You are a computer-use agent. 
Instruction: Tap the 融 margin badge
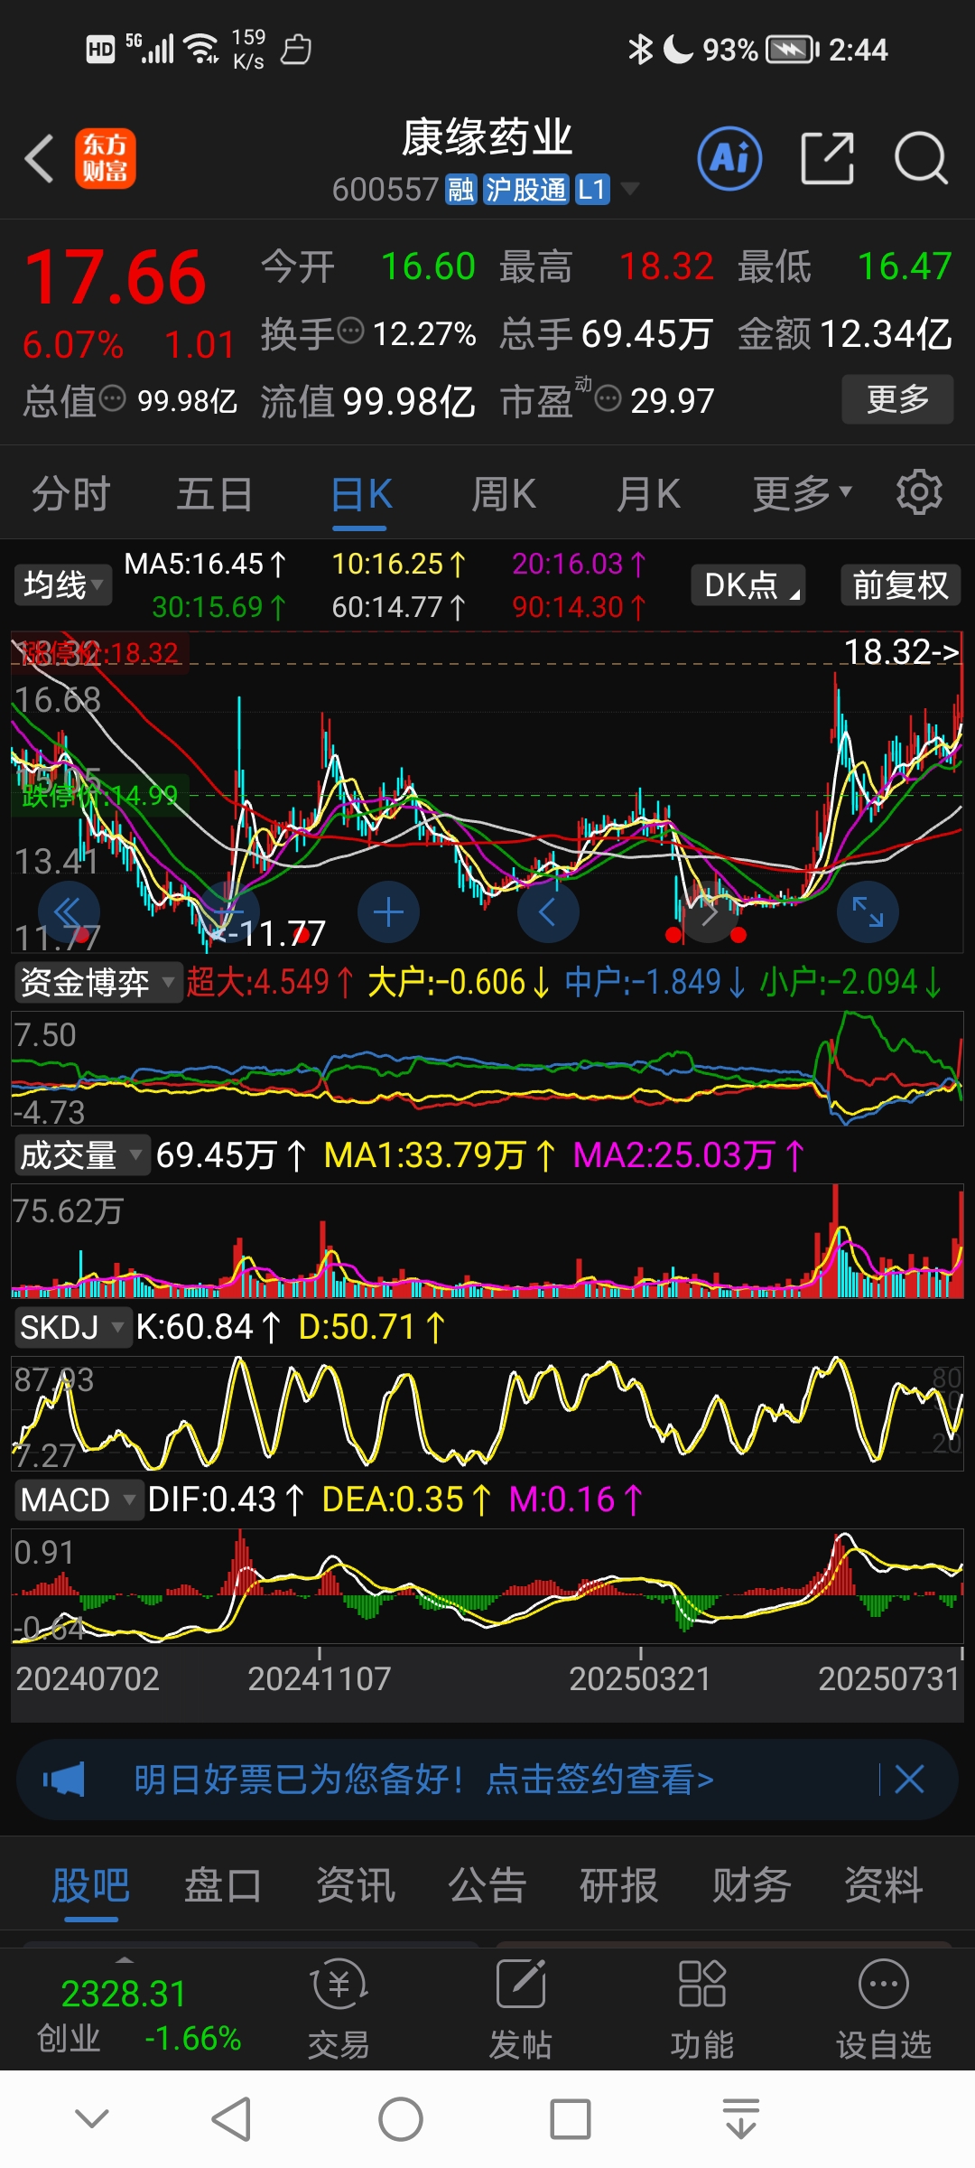[460, 190]
